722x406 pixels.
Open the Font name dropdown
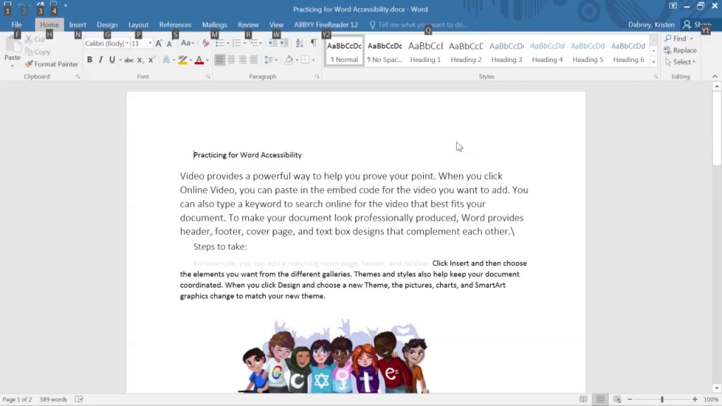[127, 43]
